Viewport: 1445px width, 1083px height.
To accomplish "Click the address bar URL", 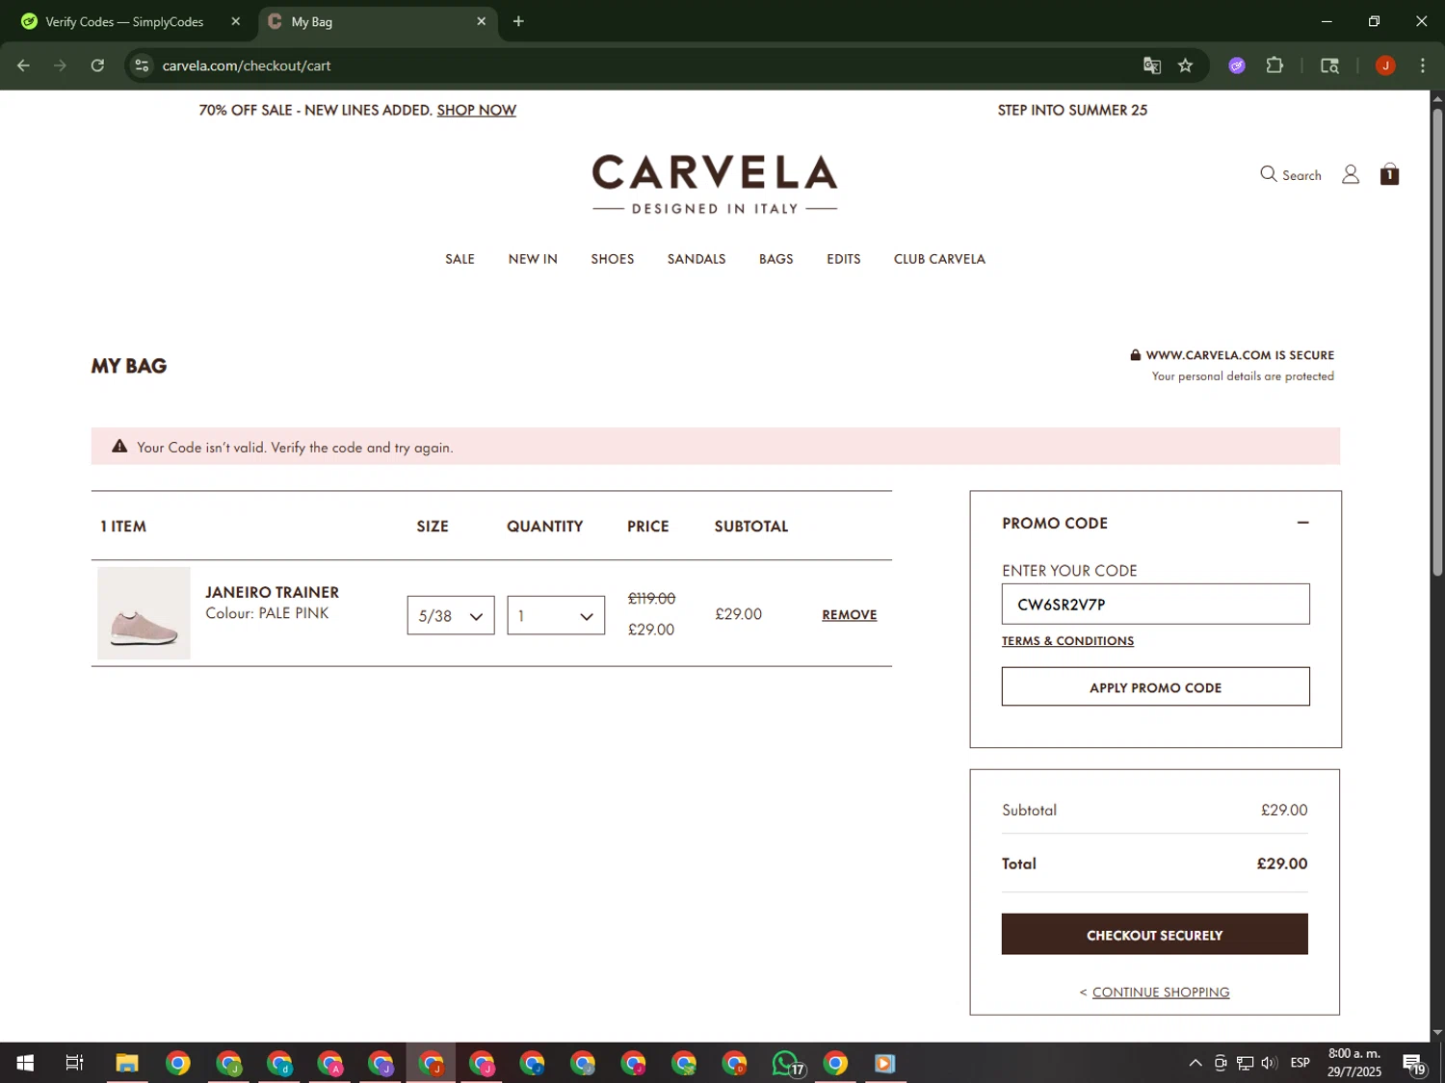I will (247, 65).
